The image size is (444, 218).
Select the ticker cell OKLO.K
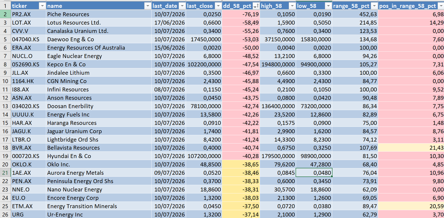tap(28, 165)
